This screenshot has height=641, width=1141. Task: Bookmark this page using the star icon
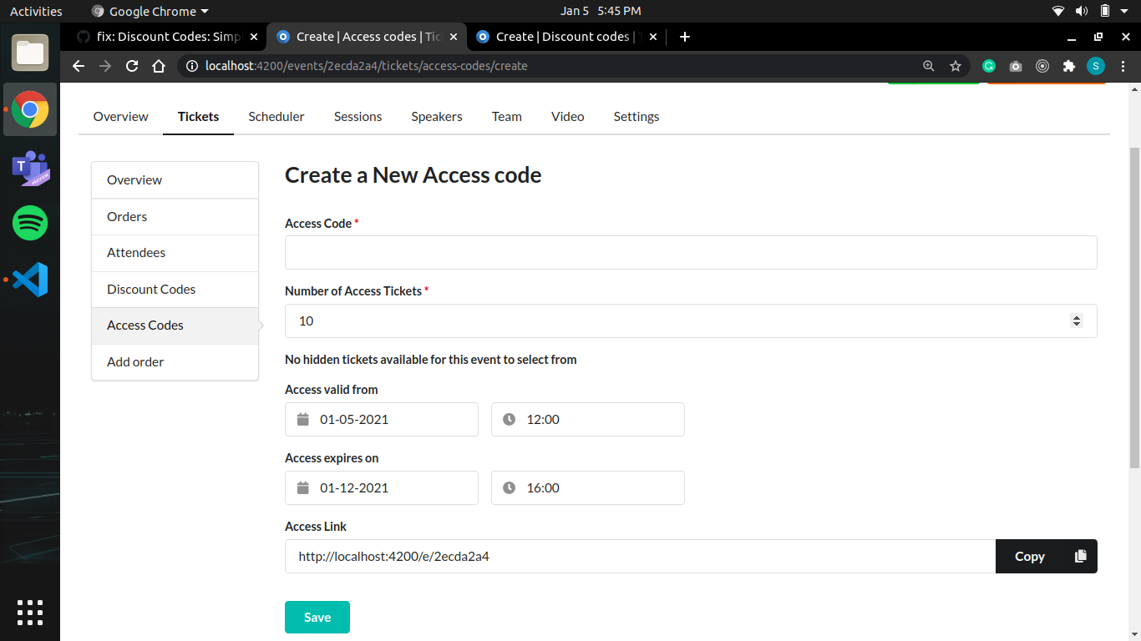click(956, 65)
